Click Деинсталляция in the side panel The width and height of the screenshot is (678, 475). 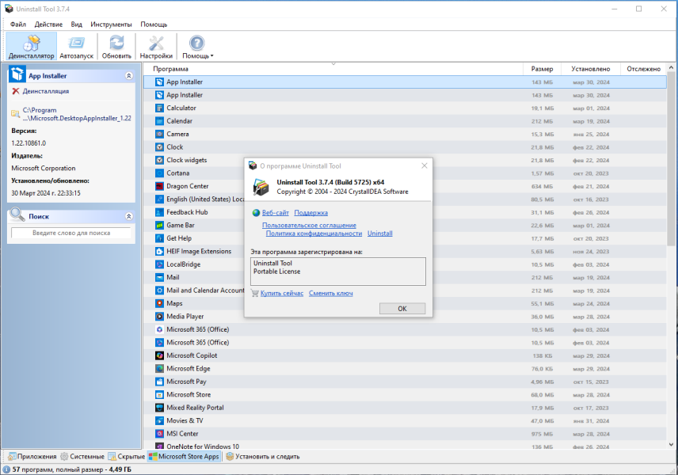click(45, 91)
